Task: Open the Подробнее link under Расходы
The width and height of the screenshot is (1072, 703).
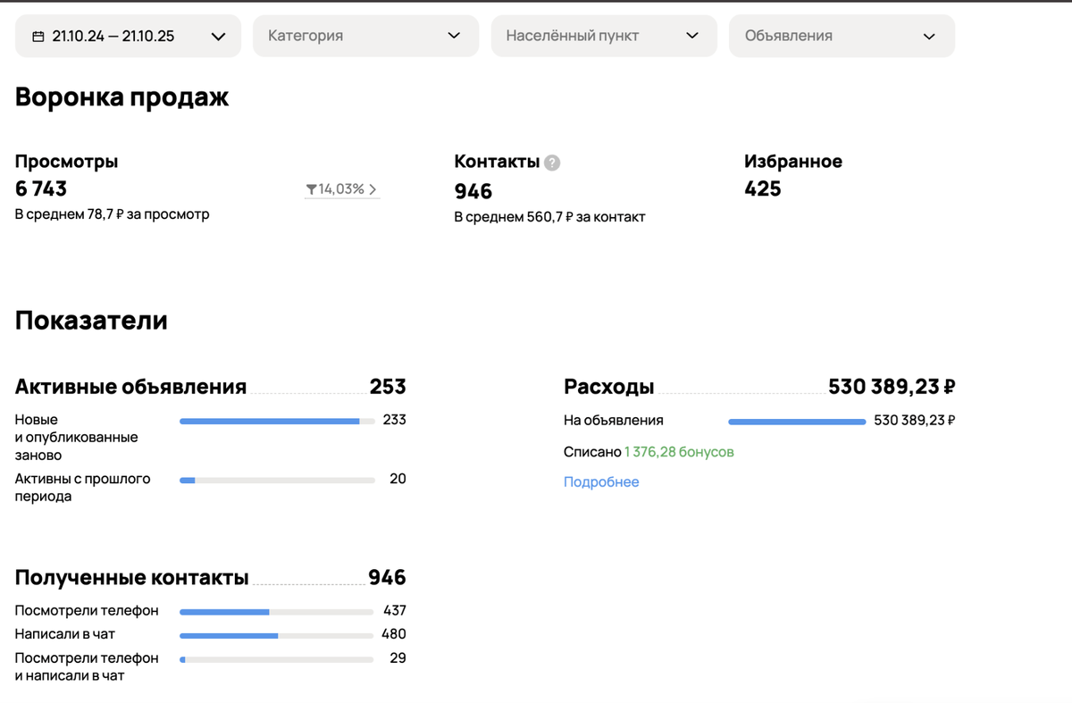Action: (601, 481)
